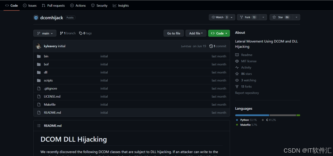Open the bin folder name
This screenshot has width=333, height=156.
(x=46, y=56)
